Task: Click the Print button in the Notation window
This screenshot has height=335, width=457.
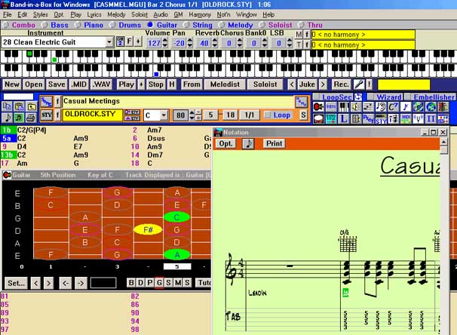Action: [275, 143]
